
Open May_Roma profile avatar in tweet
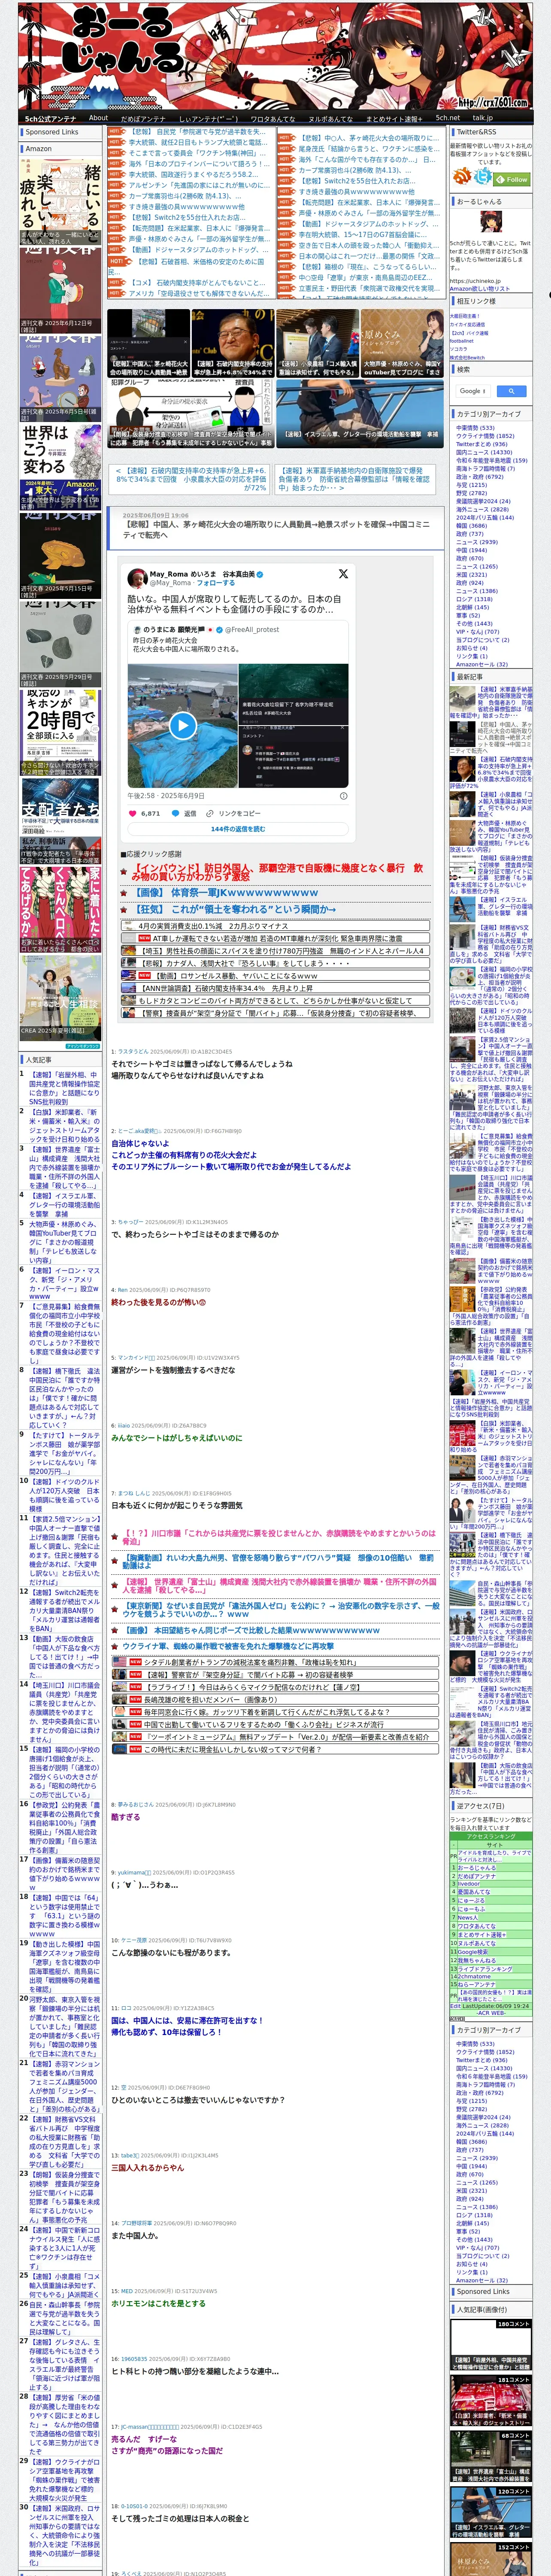coord(138,578)
